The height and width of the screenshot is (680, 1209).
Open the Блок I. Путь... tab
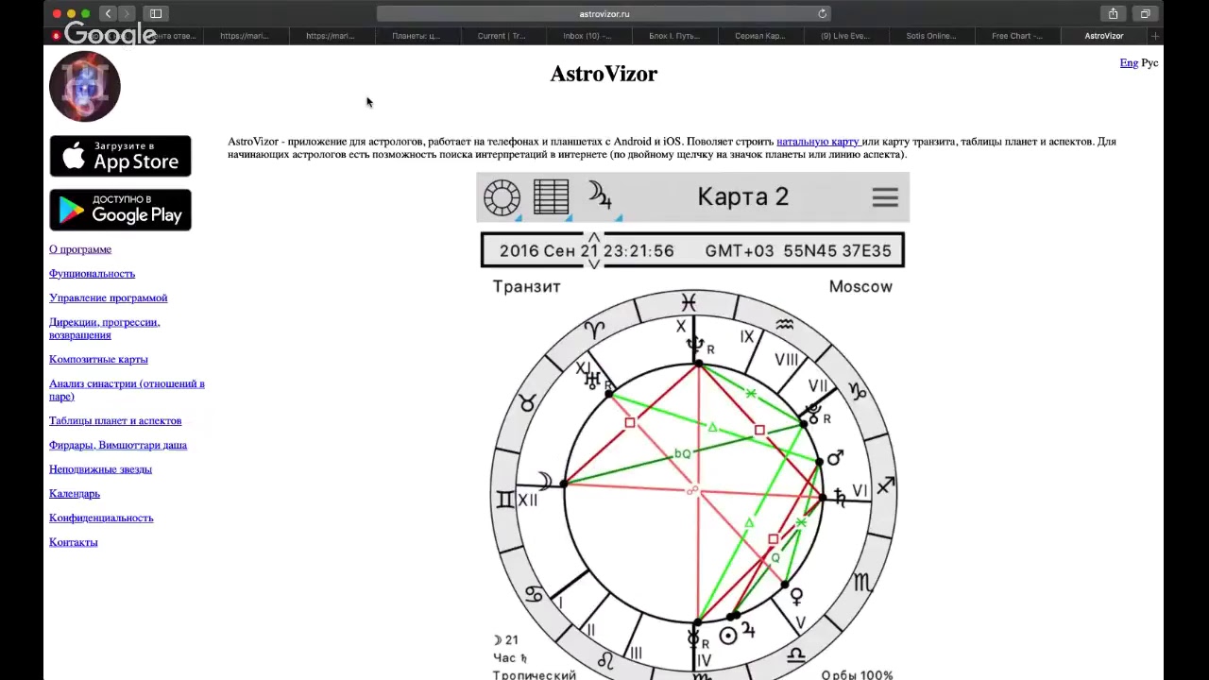673,36
